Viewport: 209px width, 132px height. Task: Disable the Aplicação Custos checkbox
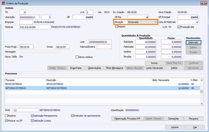[32, 121]
